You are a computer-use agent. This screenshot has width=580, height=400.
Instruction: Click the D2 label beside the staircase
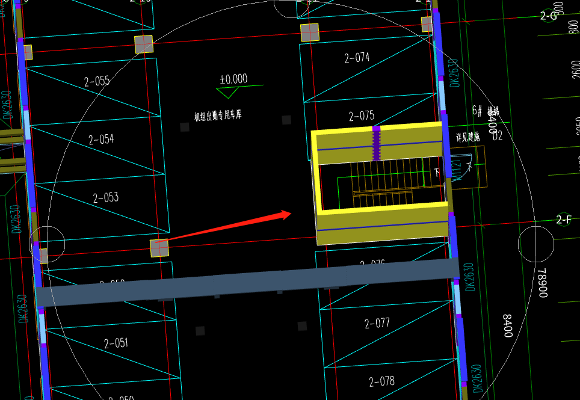click(x=498, y=136)
